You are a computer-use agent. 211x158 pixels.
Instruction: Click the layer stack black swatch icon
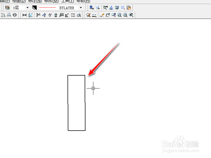tap(34, 8)
